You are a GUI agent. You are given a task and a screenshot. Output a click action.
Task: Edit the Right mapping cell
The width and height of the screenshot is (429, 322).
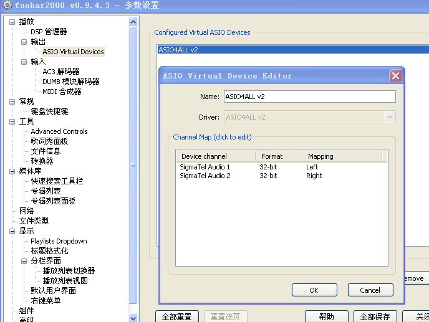(x=314, y=176)
